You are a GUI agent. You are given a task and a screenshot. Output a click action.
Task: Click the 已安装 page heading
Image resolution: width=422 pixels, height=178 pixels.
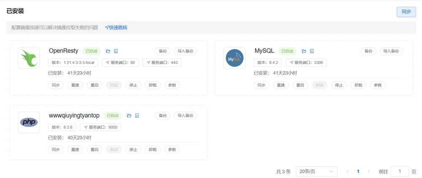[15, 11]
